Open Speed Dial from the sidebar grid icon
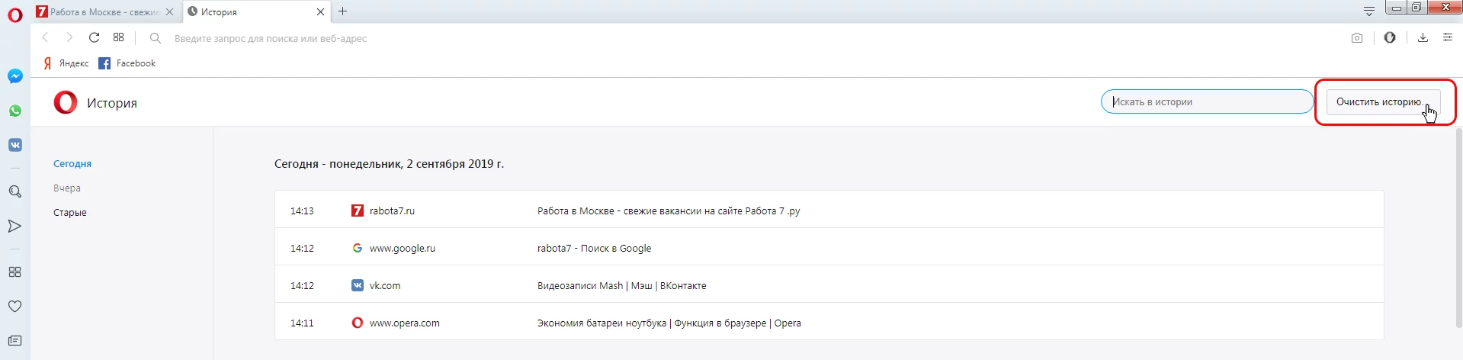This screenshot has width=1463, height=360. point(15,272)
